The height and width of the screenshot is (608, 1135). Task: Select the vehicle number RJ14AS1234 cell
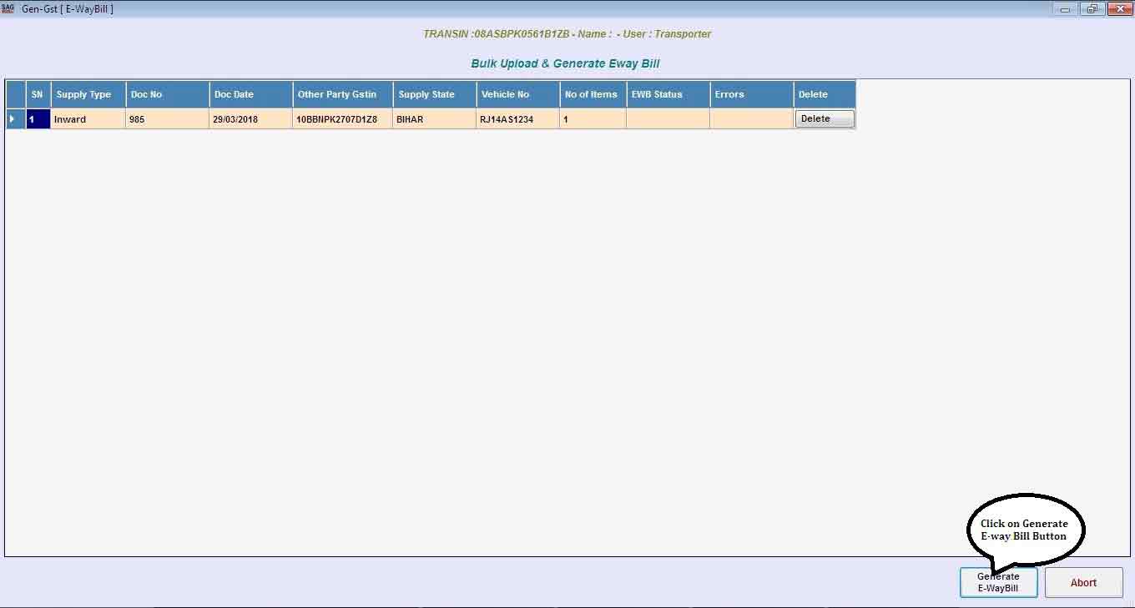[517, 119]
